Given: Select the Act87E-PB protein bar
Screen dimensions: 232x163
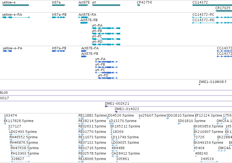Looking at the screenshot, I should tap(84, 56).
